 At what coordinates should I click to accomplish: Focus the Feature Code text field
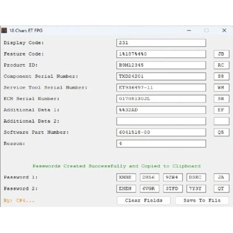(161, 54)
